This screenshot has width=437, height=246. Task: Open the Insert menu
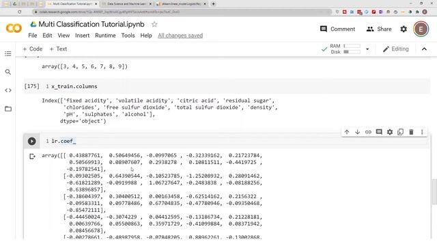82,36
